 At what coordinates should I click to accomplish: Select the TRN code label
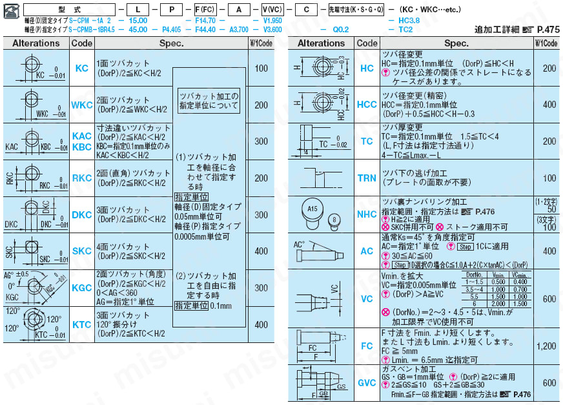tap(367, 178)
